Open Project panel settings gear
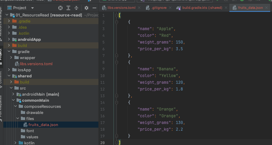The image size is (272, 145). (x=86, y=8)
